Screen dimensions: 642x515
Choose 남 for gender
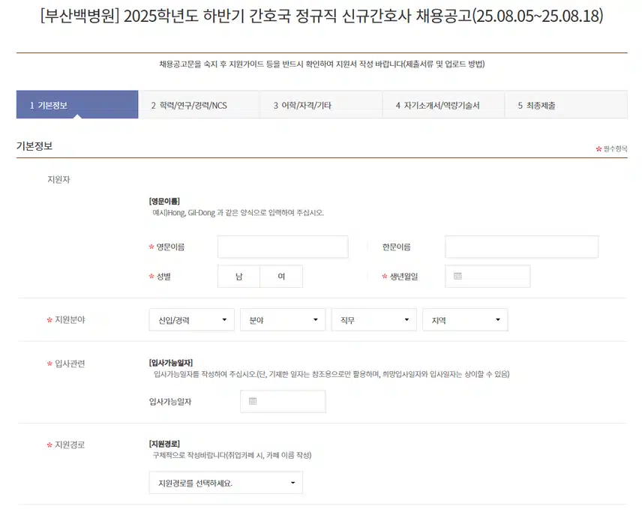238,277
